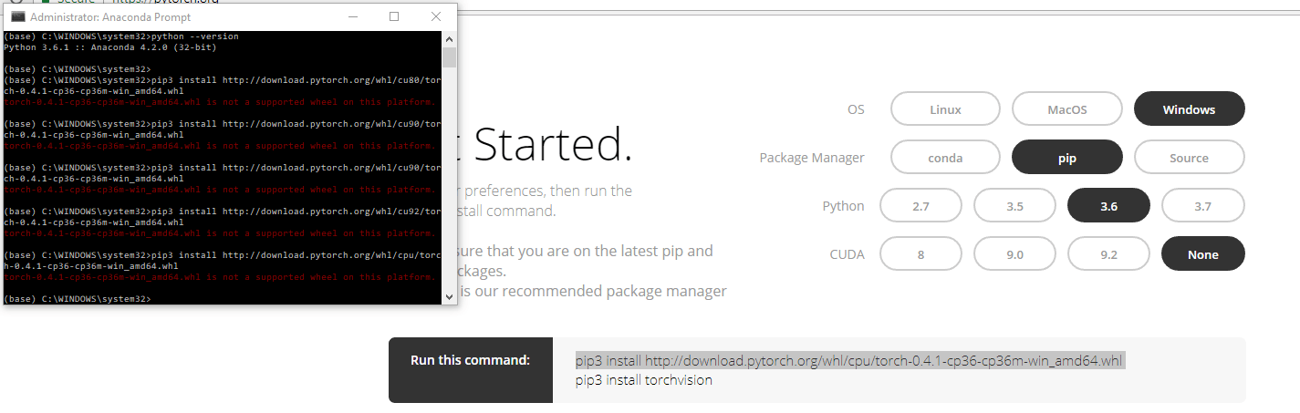Choose Python 3.5 version

(1014, 206)
